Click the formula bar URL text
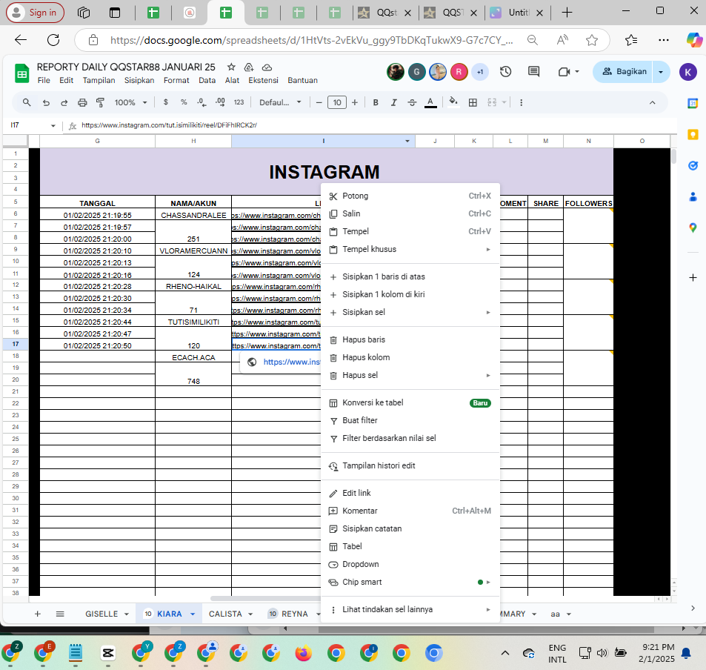This screenshot has width=706, height=670. coord(170,125)
